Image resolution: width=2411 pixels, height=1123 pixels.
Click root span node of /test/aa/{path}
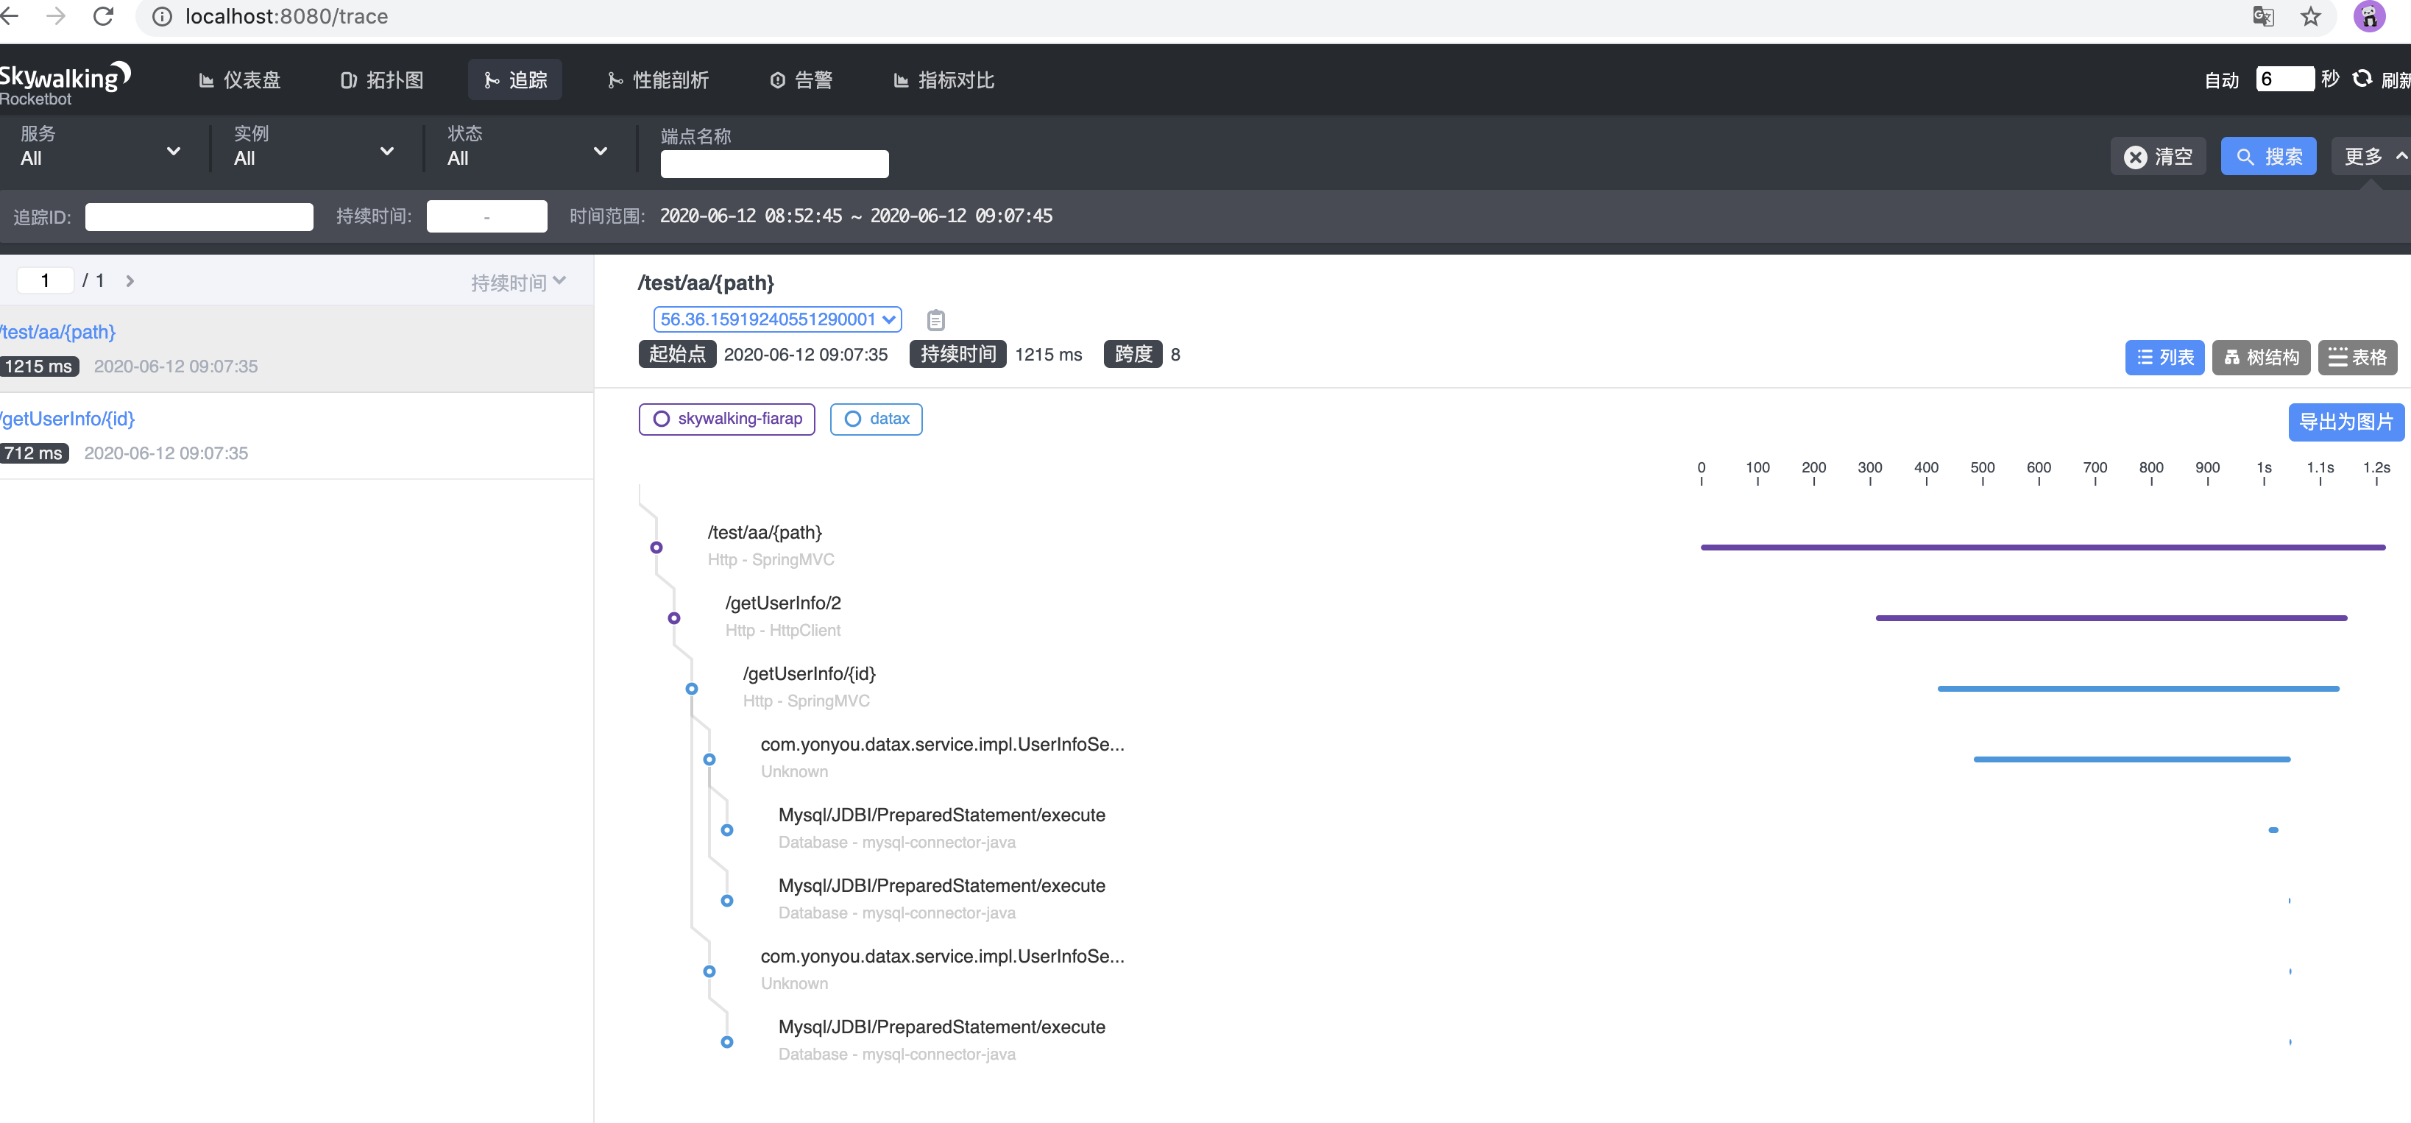[x=656, y=548]
